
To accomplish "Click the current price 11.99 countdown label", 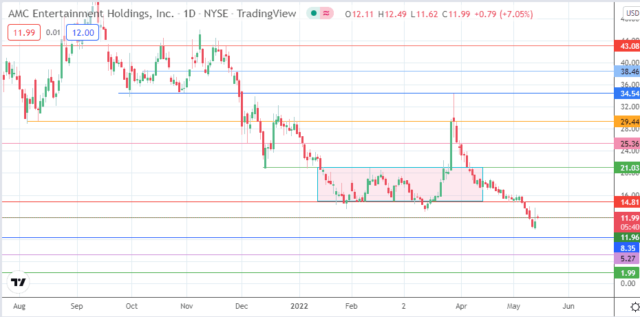I will pos(627,222).
